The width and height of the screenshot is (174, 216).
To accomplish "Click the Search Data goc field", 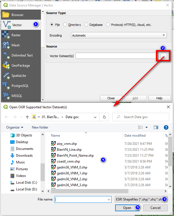I will tap(140, 117).
